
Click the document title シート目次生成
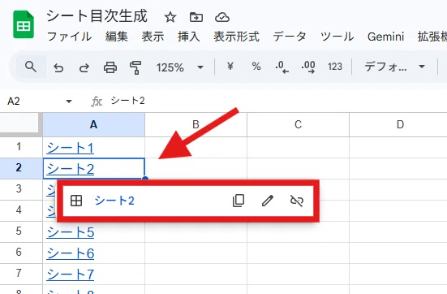(x=97, y=16)
